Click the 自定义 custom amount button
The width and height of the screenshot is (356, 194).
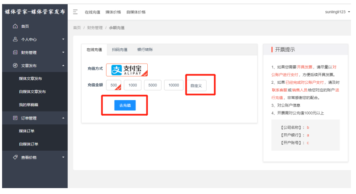point(196,85)
